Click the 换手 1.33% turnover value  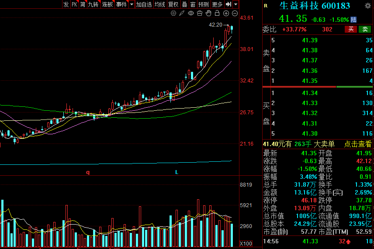tap(363, 184)
